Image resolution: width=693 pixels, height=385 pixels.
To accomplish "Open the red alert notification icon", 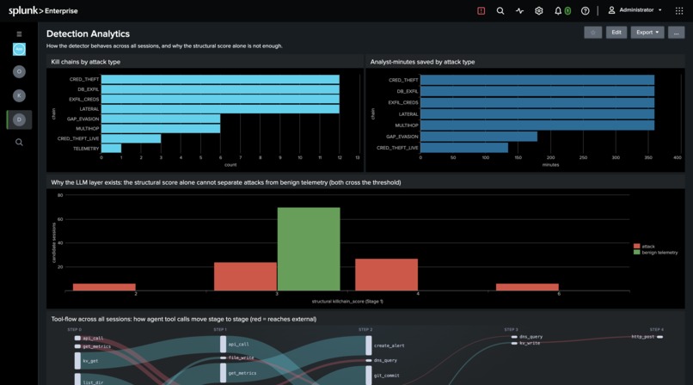I will coord(481,10).
